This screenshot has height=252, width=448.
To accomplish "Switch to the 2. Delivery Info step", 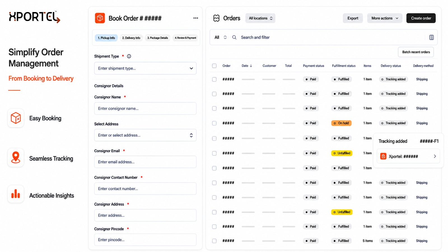I will [x=131, y=38].
